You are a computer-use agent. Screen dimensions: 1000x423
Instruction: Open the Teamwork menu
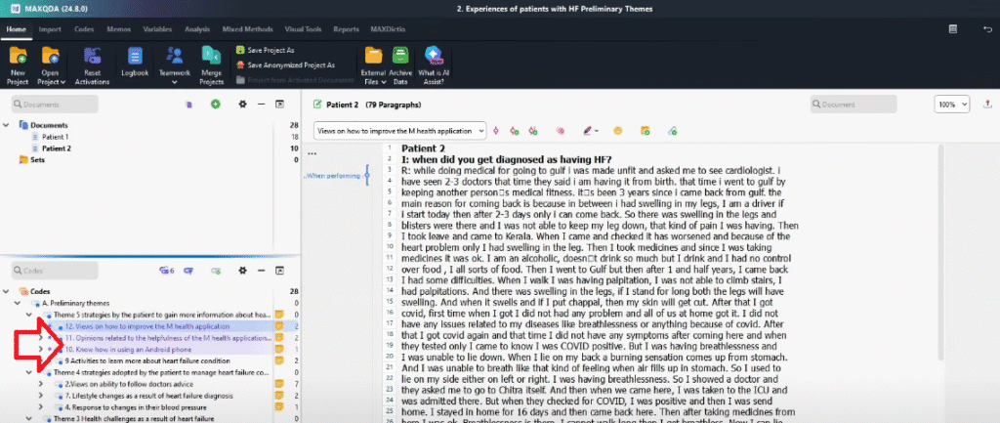tap(174, 65)
